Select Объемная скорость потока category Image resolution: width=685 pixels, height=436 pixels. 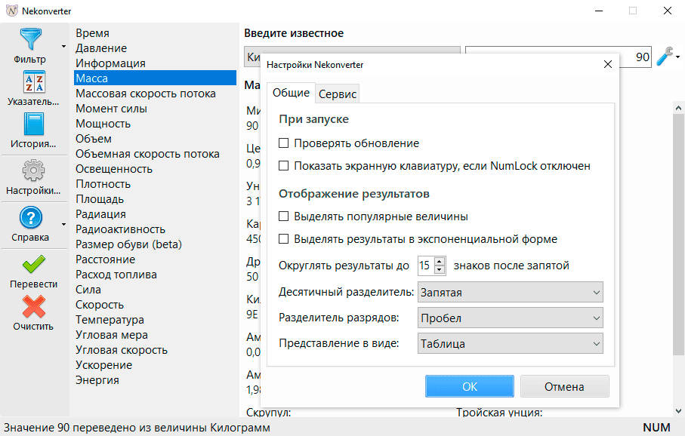[x=147, y=154]
